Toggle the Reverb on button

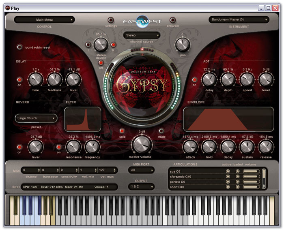tap(19, 147)
